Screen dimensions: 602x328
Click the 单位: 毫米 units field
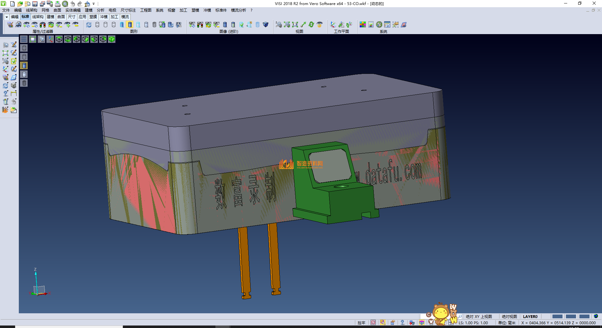pyautogui.click(x=507, y=323)
